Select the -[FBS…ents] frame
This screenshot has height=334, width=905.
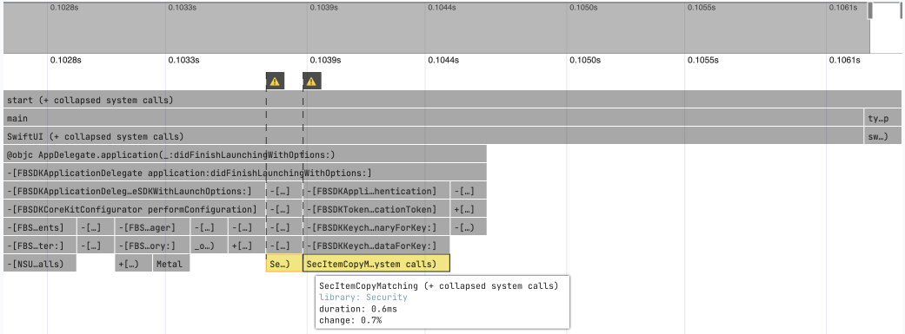pyautogui.click(x=40, y=227)
